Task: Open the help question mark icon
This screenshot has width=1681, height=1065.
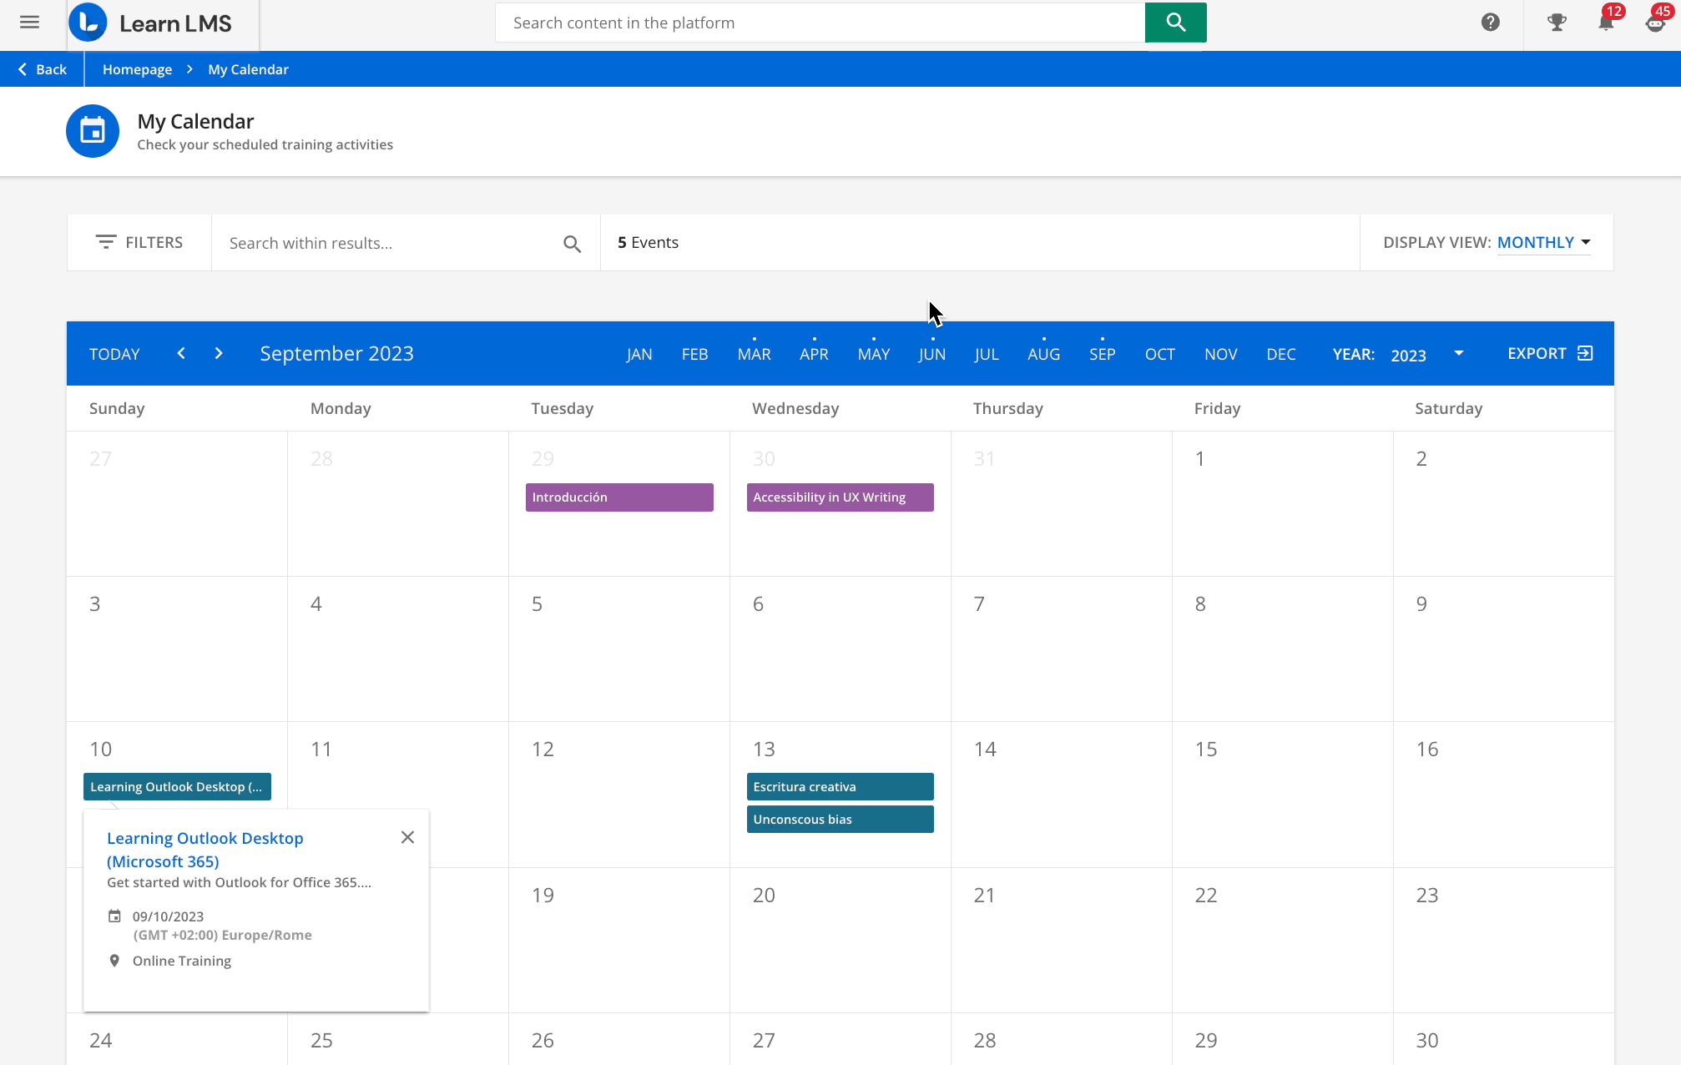Action: point(1490,23)
